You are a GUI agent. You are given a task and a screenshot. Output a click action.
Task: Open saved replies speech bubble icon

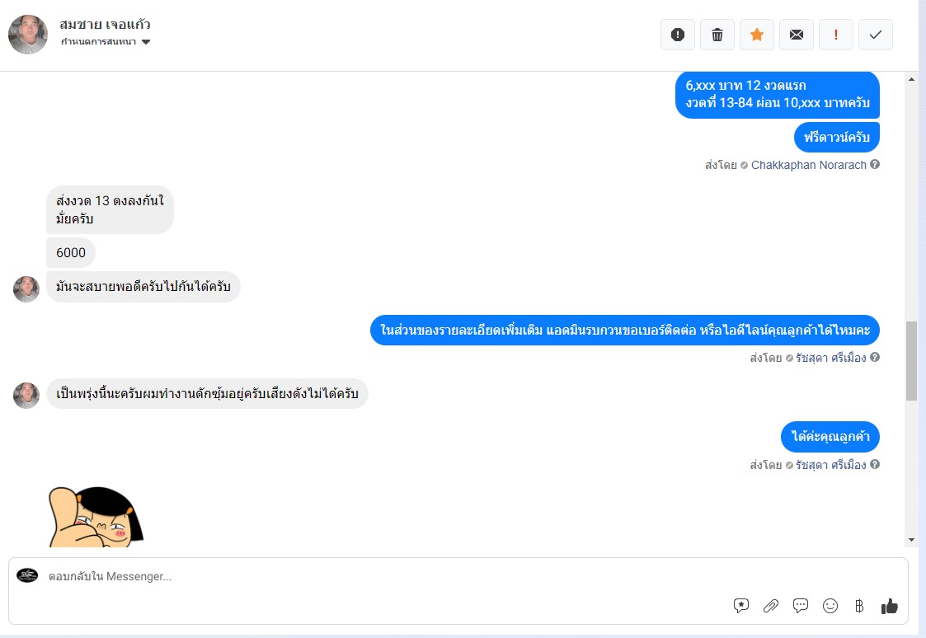point(800,606)
